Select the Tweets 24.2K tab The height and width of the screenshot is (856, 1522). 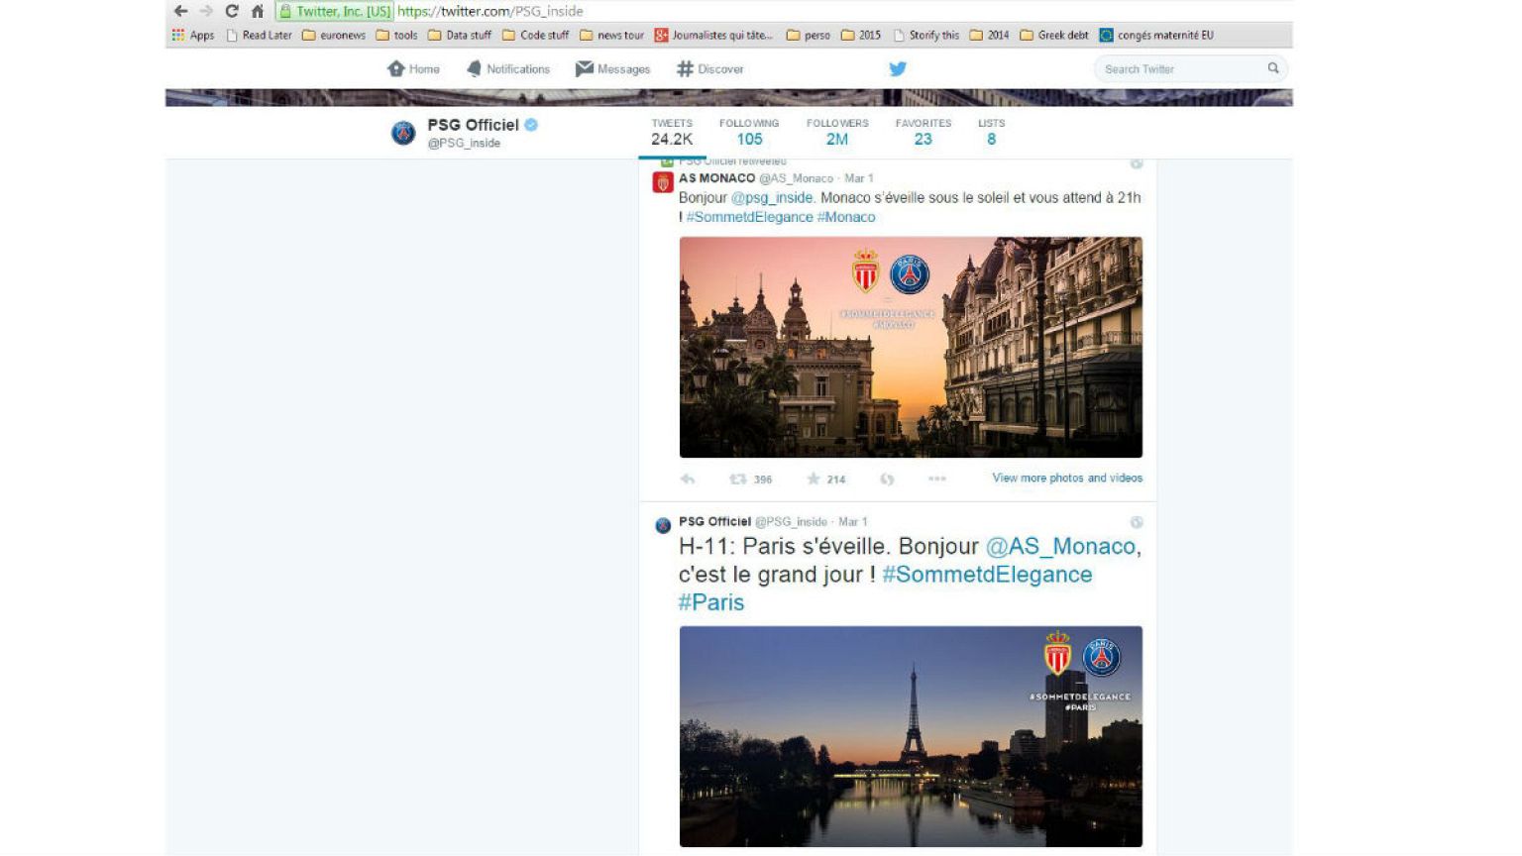tap(672, 132)
